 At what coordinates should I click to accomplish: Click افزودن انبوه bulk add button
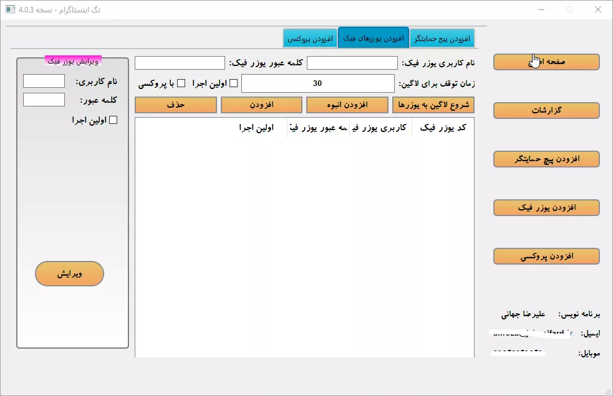(x=347, y=105)
